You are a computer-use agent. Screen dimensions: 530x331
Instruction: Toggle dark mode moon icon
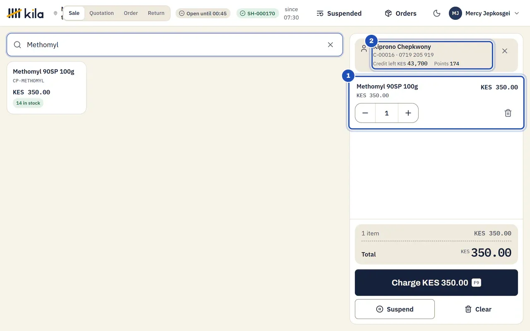[x=436, y=13]
